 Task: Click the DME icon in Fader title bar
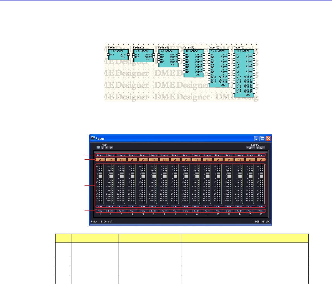click(93, 138)
